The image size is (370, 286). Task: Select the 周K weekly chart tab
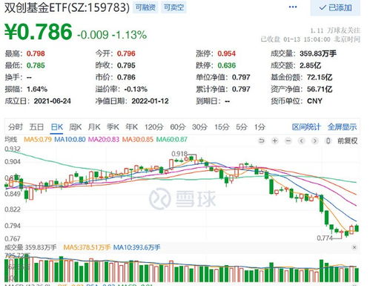tap(75, 127)
